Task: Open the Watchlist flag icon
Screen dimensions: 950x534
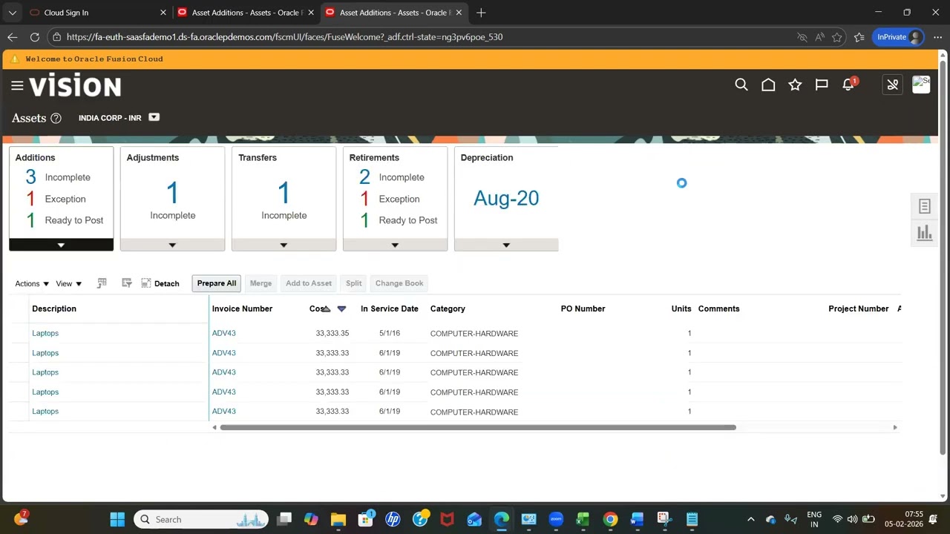Action: (822, 85)
